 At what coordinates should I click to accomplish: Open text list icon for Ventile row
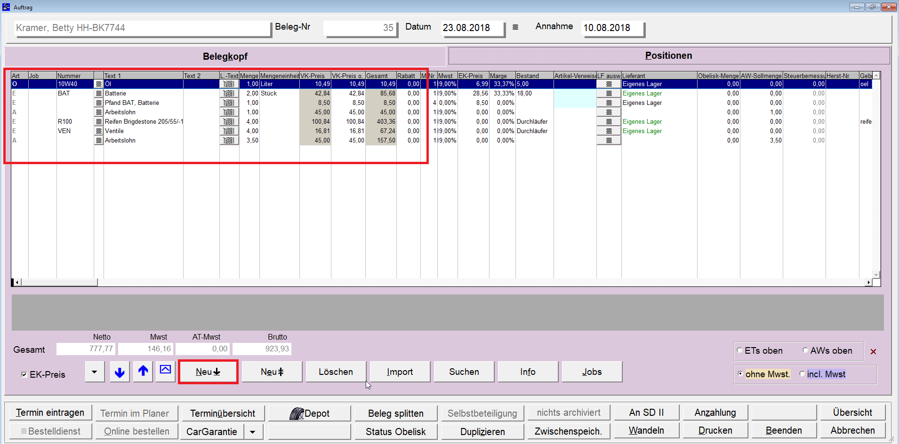[x=99, y=131]
